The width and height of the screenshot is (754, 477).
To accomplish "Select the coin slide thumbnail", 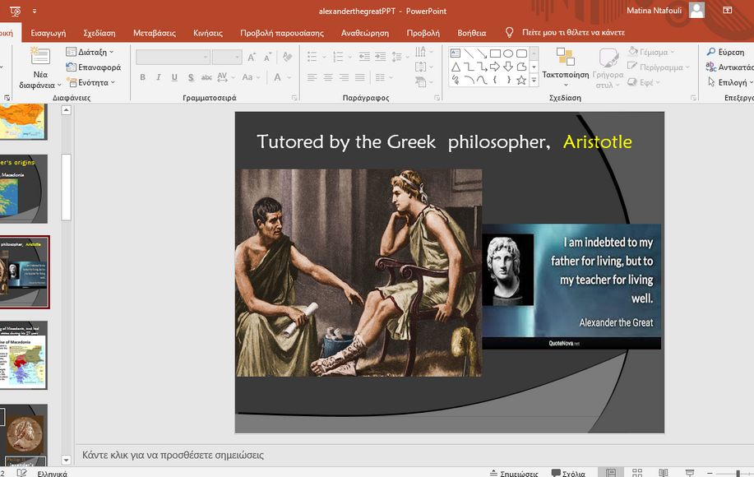I will [24, 436].
